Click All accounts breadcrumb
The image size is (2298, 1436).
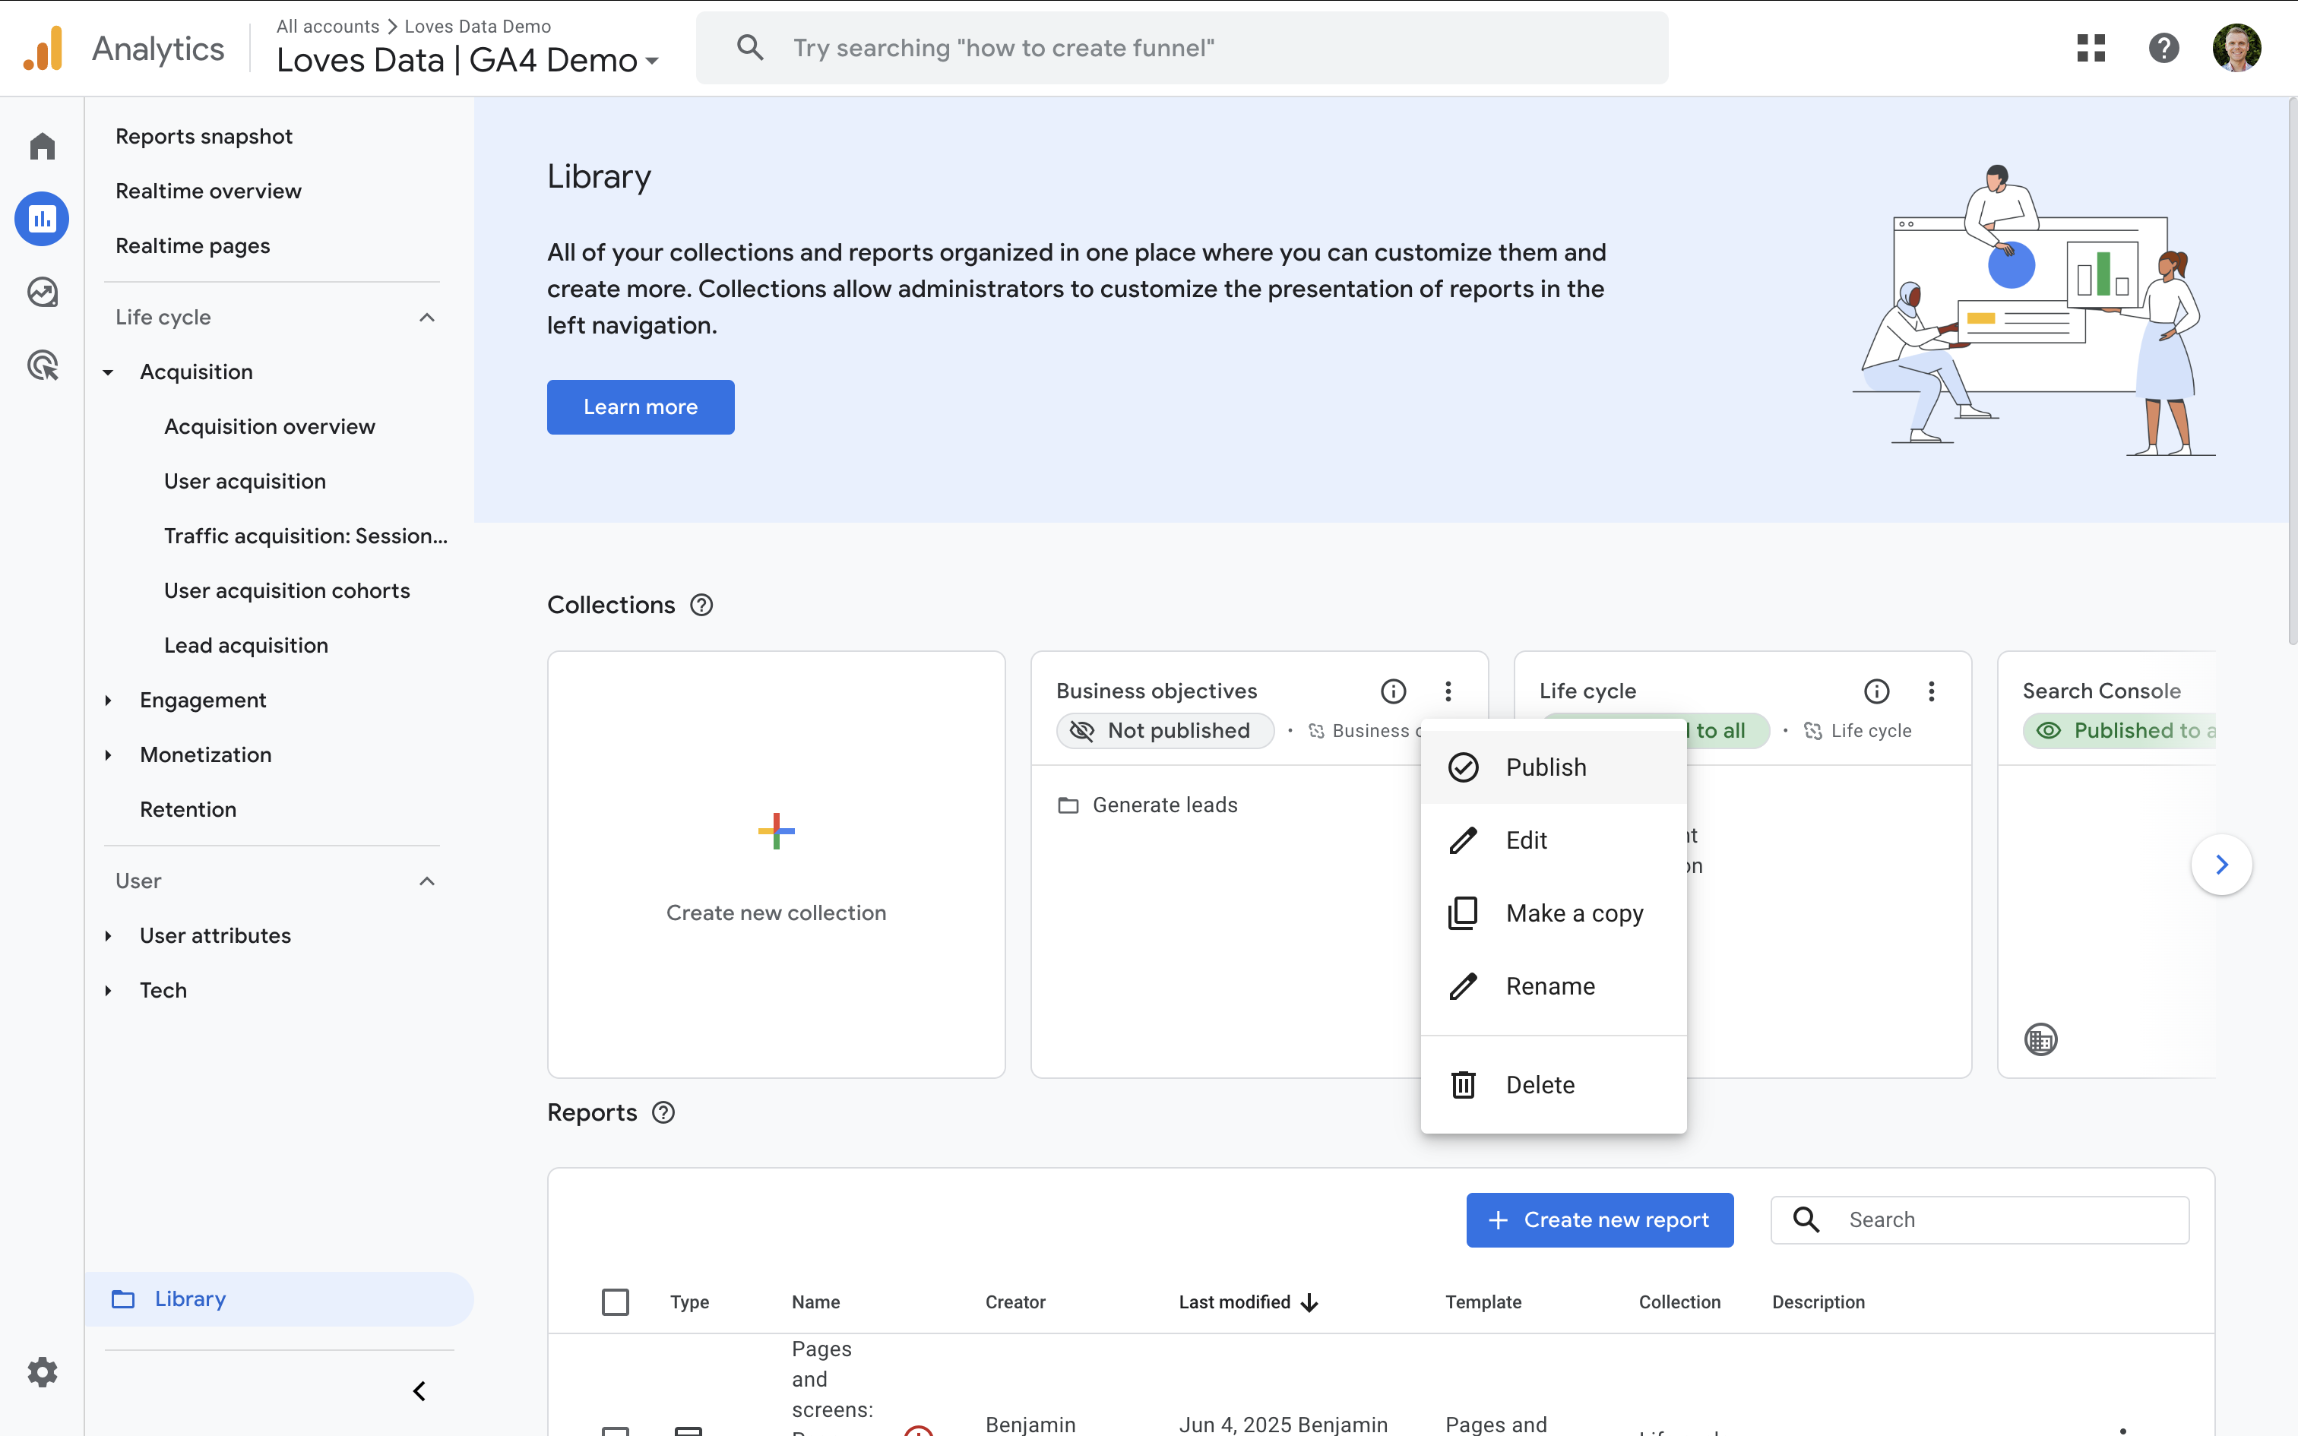[328, 27]
